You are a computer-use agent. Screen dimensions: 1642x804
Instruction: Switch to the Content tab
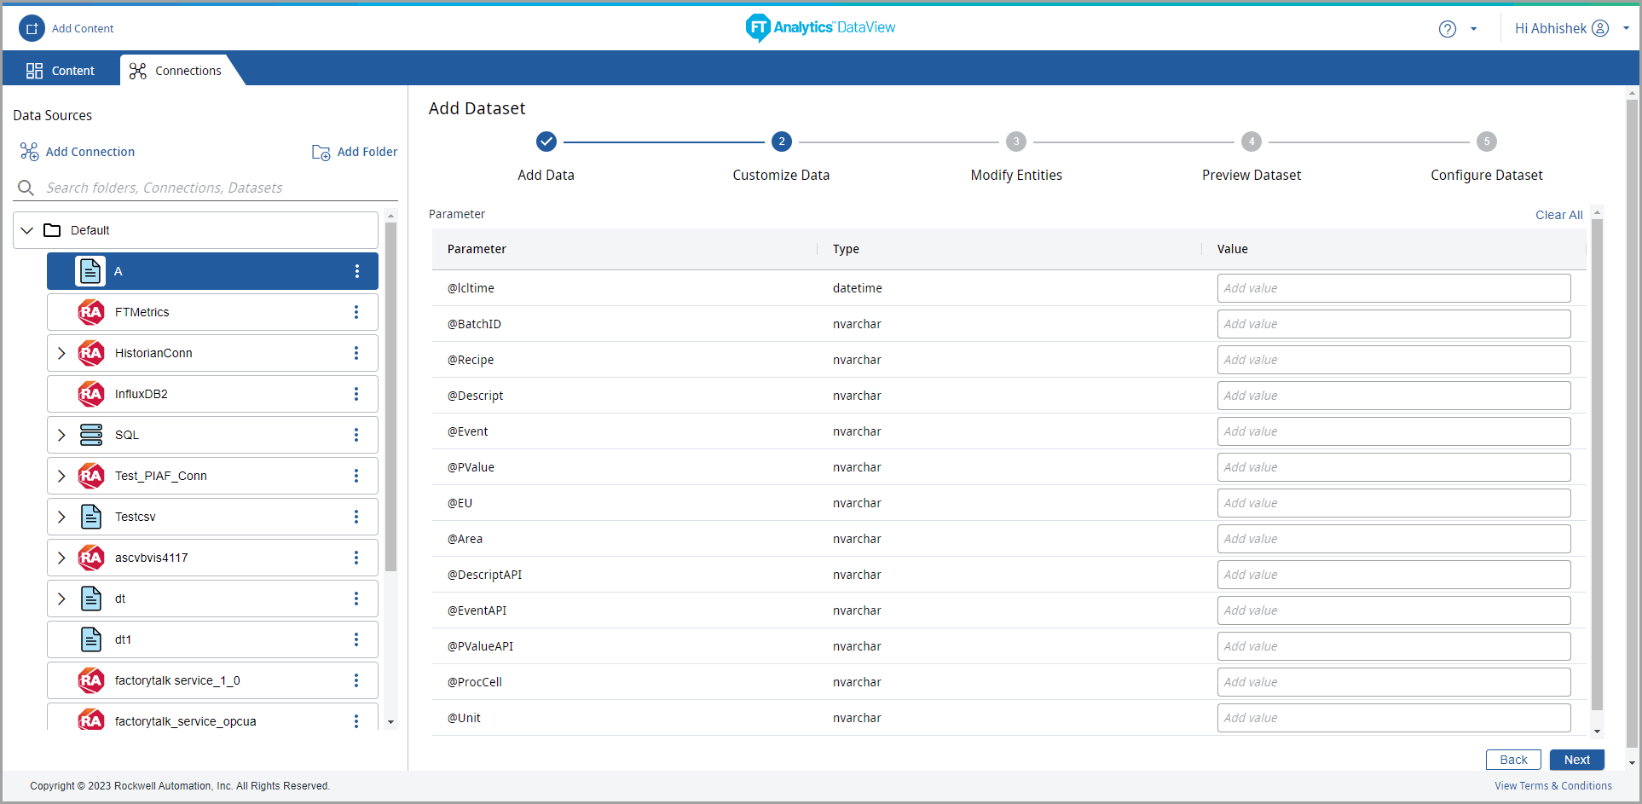click(x=61, y=71)
